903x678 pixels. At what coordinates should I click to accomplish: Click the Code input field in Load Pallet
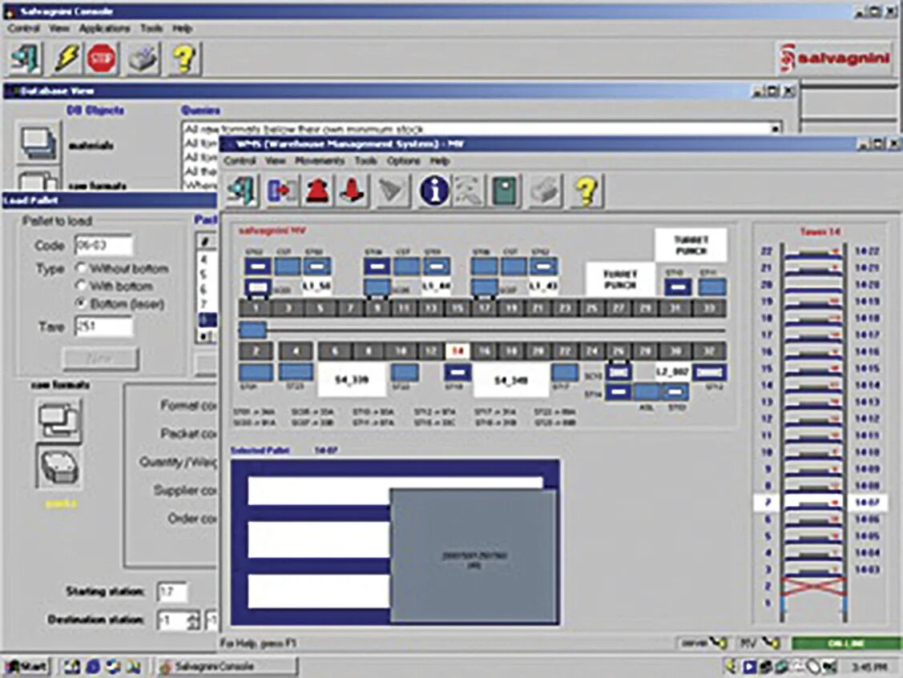coord(103,246)
